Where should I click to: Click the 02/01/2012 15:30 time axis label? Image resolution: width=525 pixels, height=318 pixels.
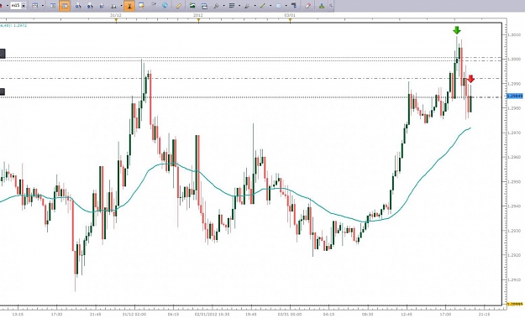212,315
